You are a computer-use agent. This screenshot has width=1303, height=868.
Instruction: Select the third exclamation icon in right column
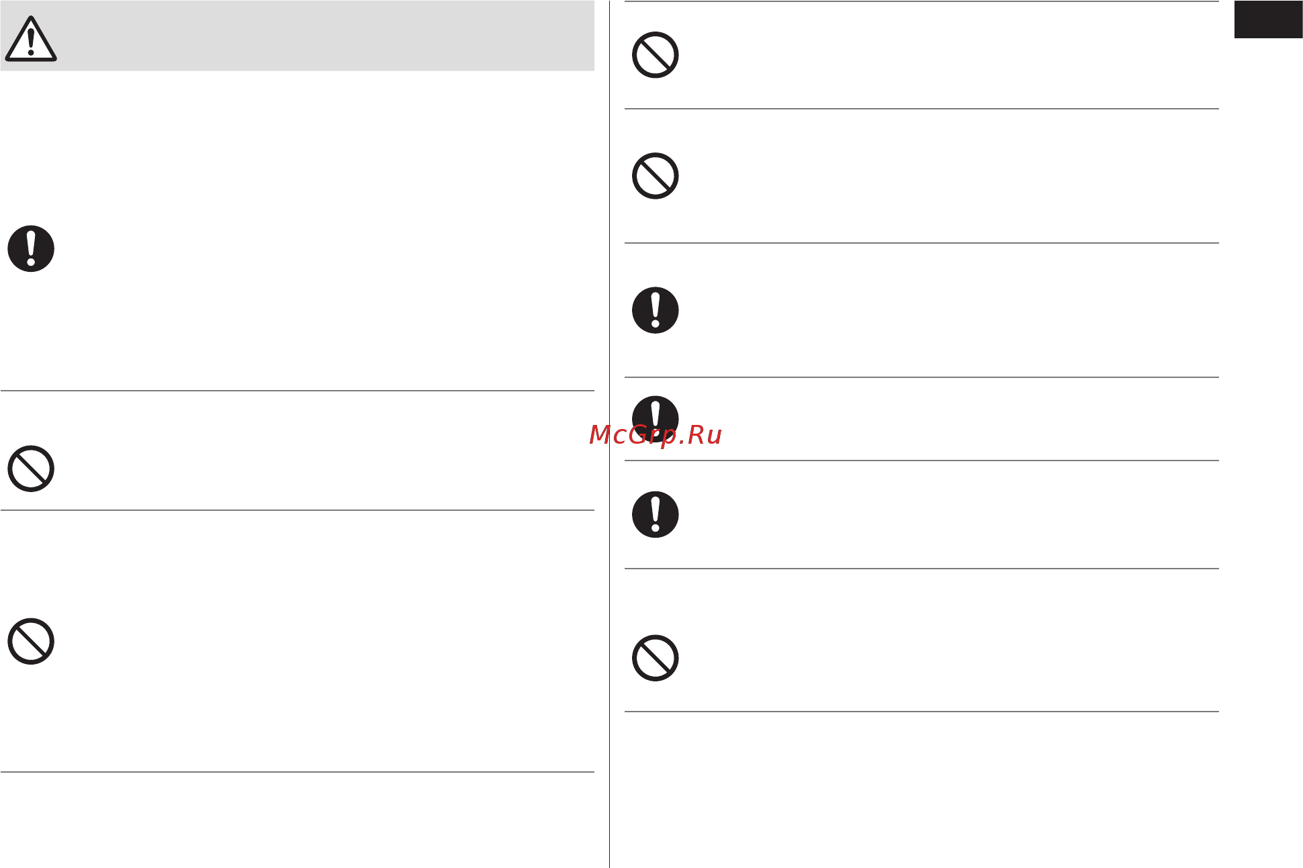656,515
